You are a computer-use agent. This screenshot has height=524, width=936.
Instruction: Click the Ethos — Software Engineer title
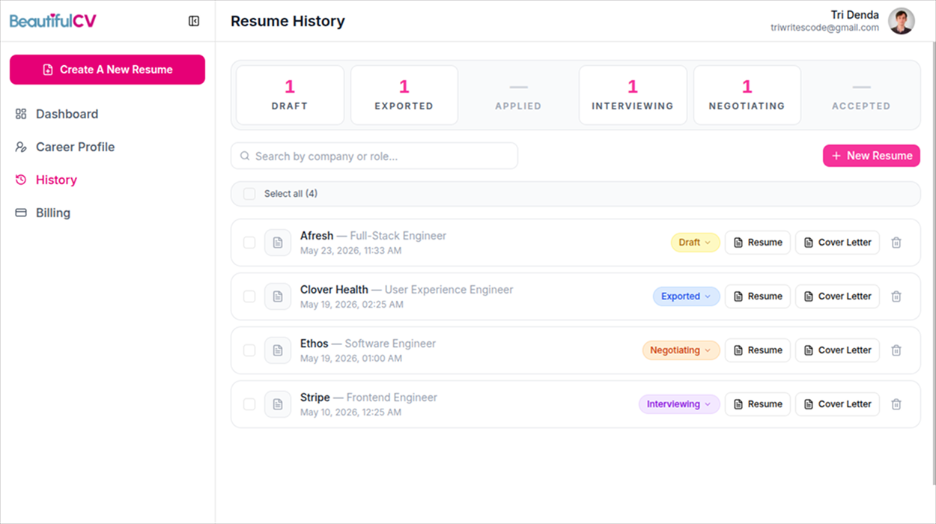[368, 344]
